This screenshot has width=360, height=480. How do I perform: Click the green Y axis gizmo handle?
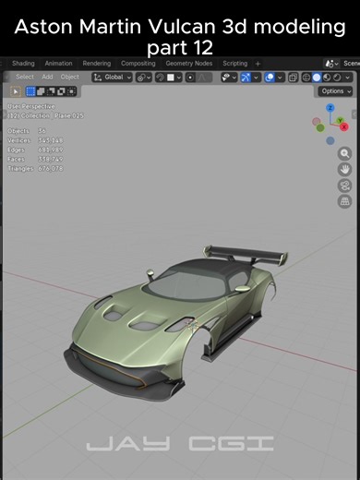[x=340, y=120]
